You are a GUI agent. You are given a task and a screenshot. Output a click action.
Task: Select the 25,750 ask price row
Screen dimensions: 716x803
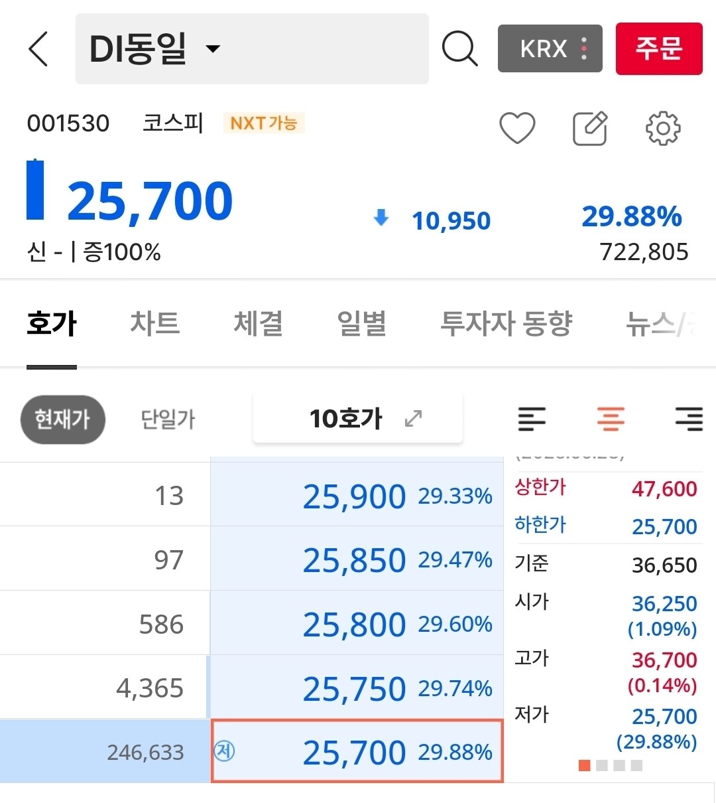click(357, 688)
